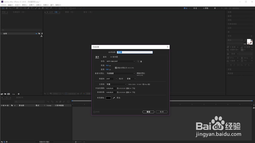Open the Edit menu
The height and width of the screenshot is (143, 255).
(x=10, y=5)
